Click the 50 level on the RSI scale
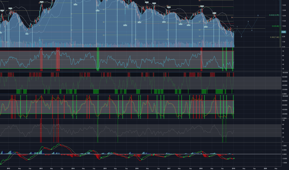289x170 pixels. (283, 60)
